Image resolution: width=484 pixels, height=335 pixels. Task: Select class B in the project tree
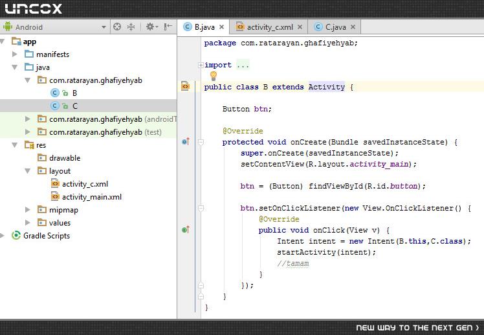(x=74, y=93)
